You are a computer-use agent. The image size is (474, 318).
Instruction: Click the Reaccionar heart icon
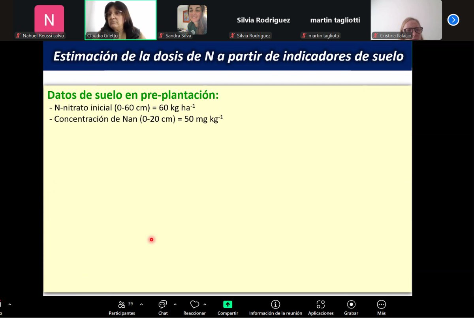point(194,305)
